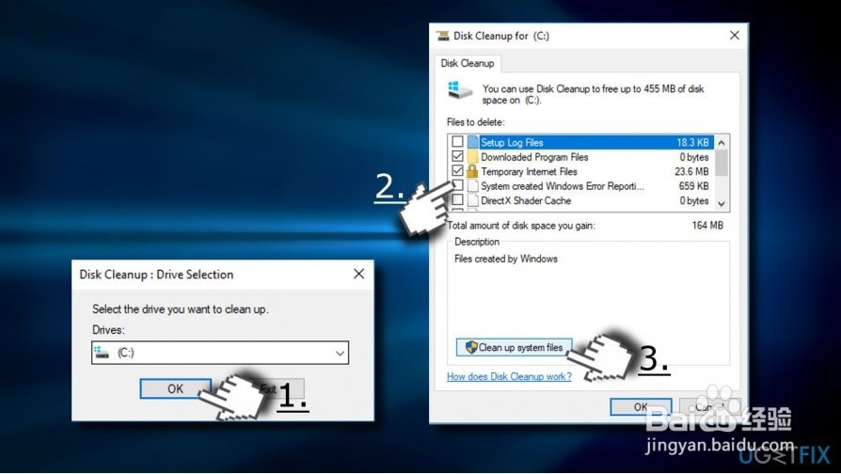
Task: Click the System created Windows Error Reporting file icon
Action: click(x=472, y=185)
